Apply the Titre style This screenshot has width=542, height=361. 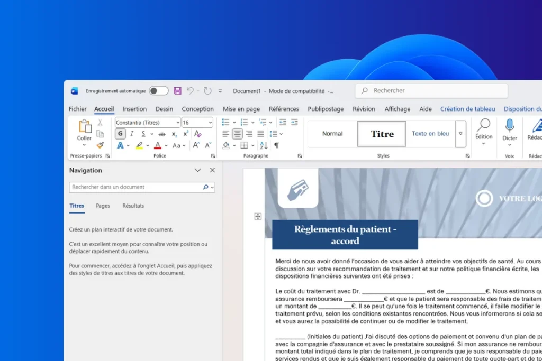coord(381,134)
